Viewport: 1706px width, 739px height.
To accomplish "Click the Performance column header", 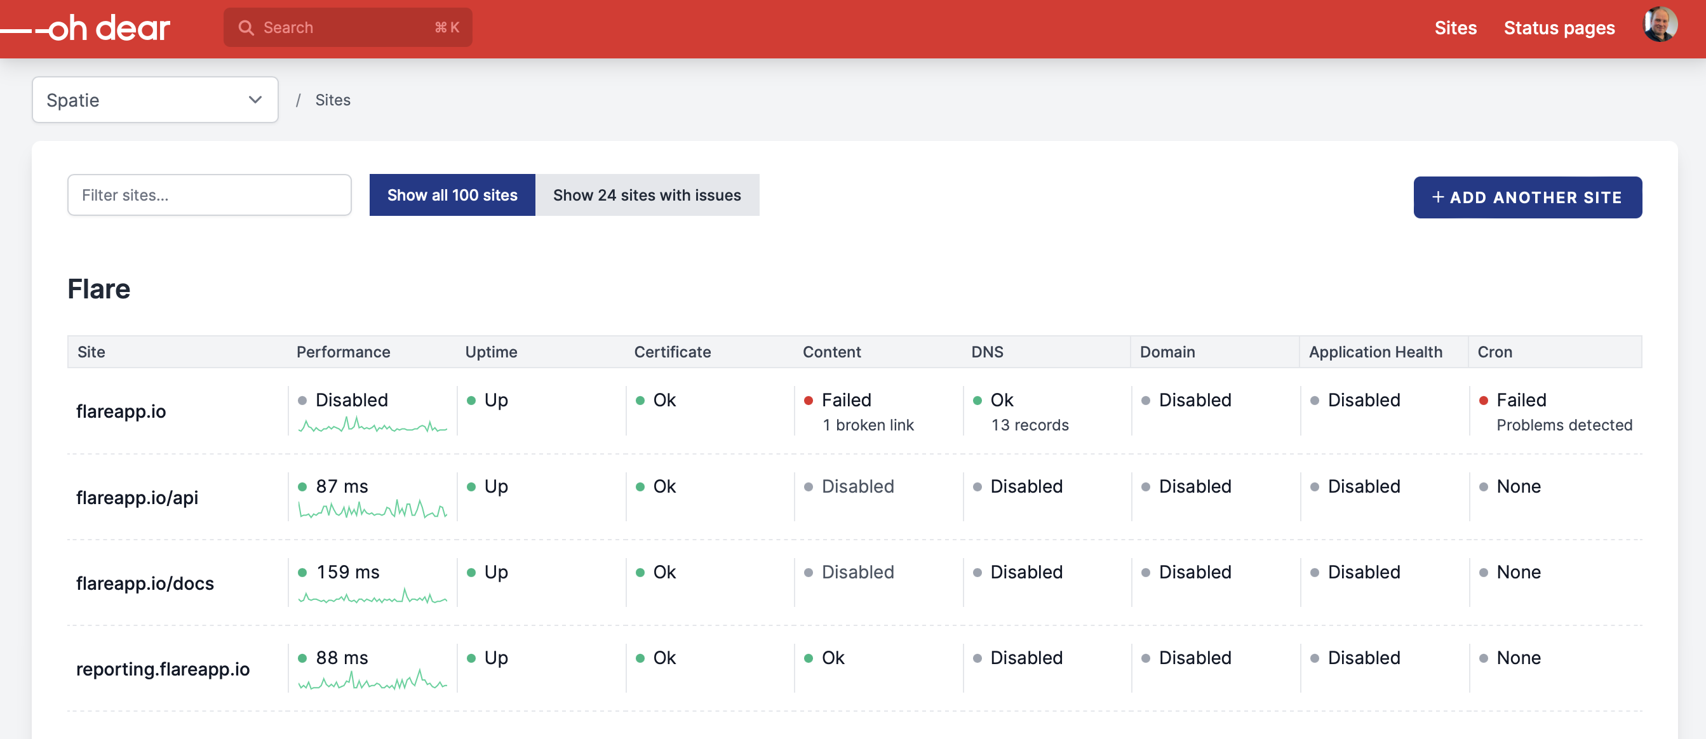I will point(343,352).
